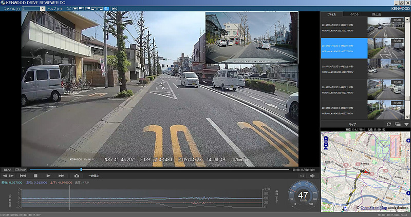This screenshot has width=411, height=217.
Task: Step one frame backward
Action: (x=5, y=176)
